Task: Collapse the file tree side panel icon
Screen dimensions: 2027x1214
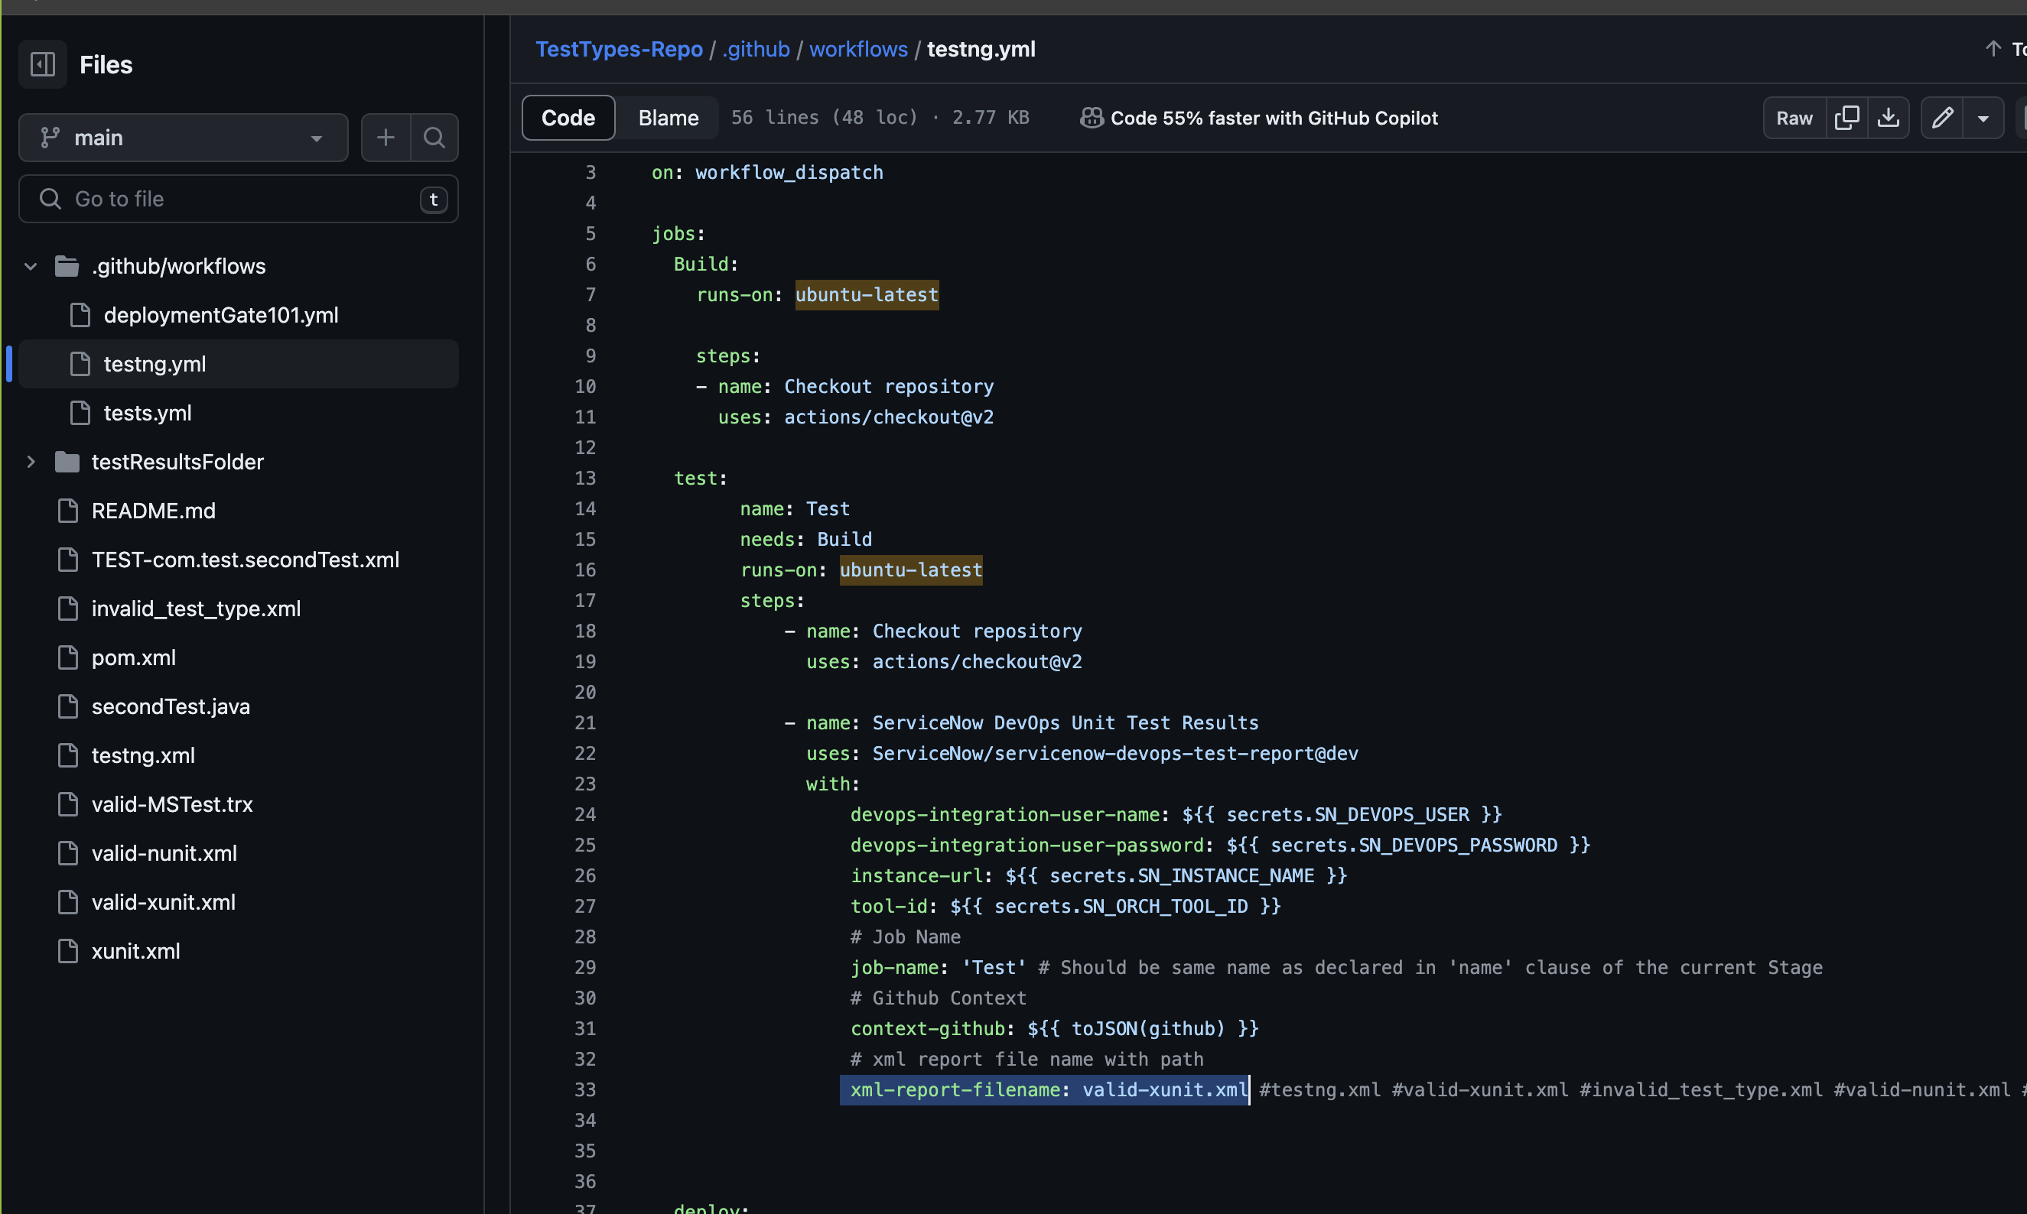Action: 43,63
